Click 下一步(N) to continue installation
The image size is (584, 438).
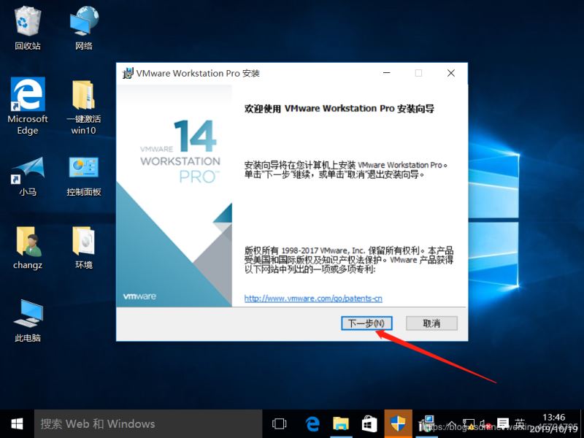point(366,323)
